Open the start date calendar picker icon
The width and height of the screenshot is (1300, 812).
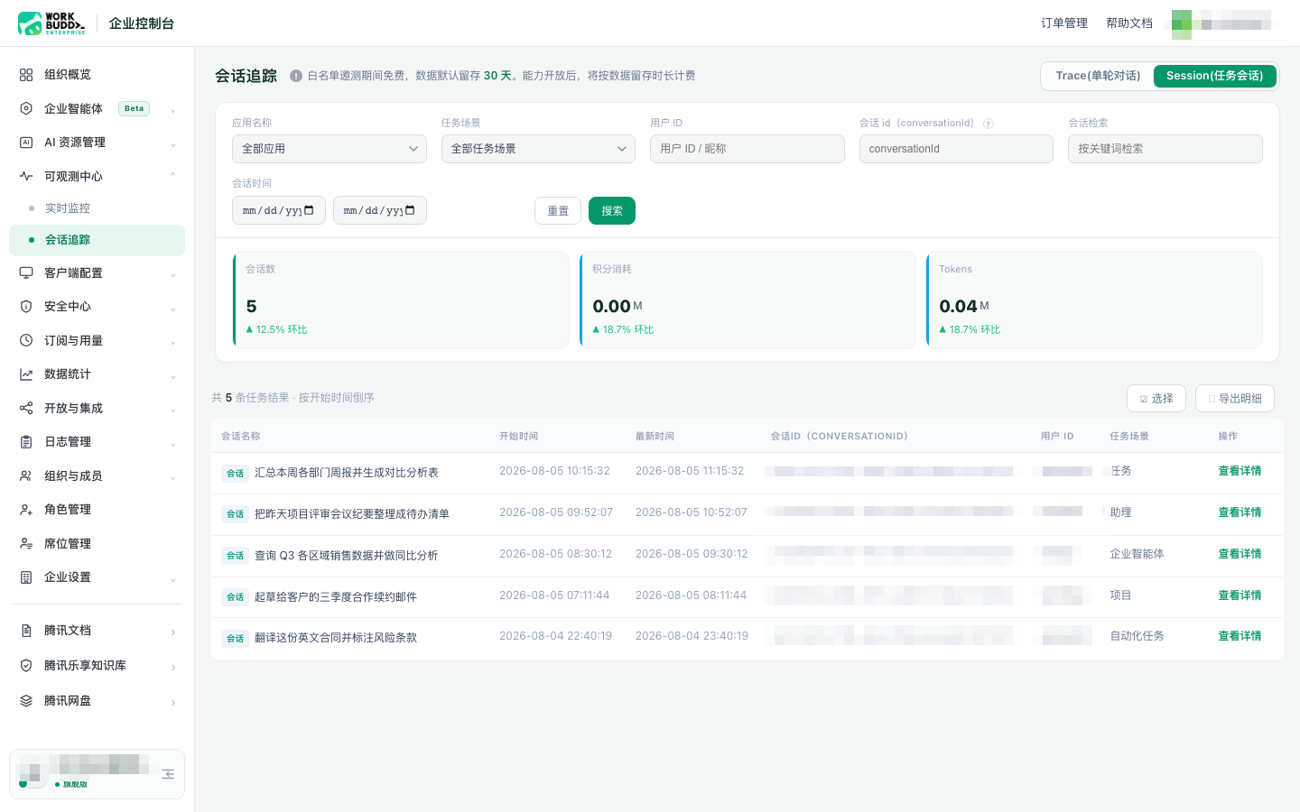pos(309,210)
